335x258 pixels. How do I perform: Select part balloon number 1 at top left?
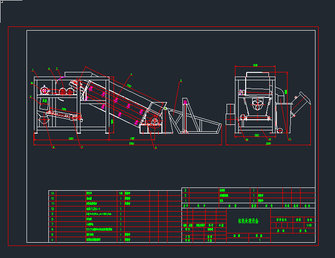[33, 70]
